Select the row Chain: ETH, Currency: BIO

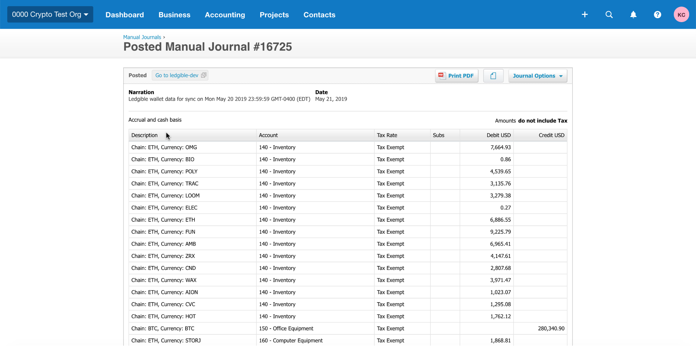[348, 159]
